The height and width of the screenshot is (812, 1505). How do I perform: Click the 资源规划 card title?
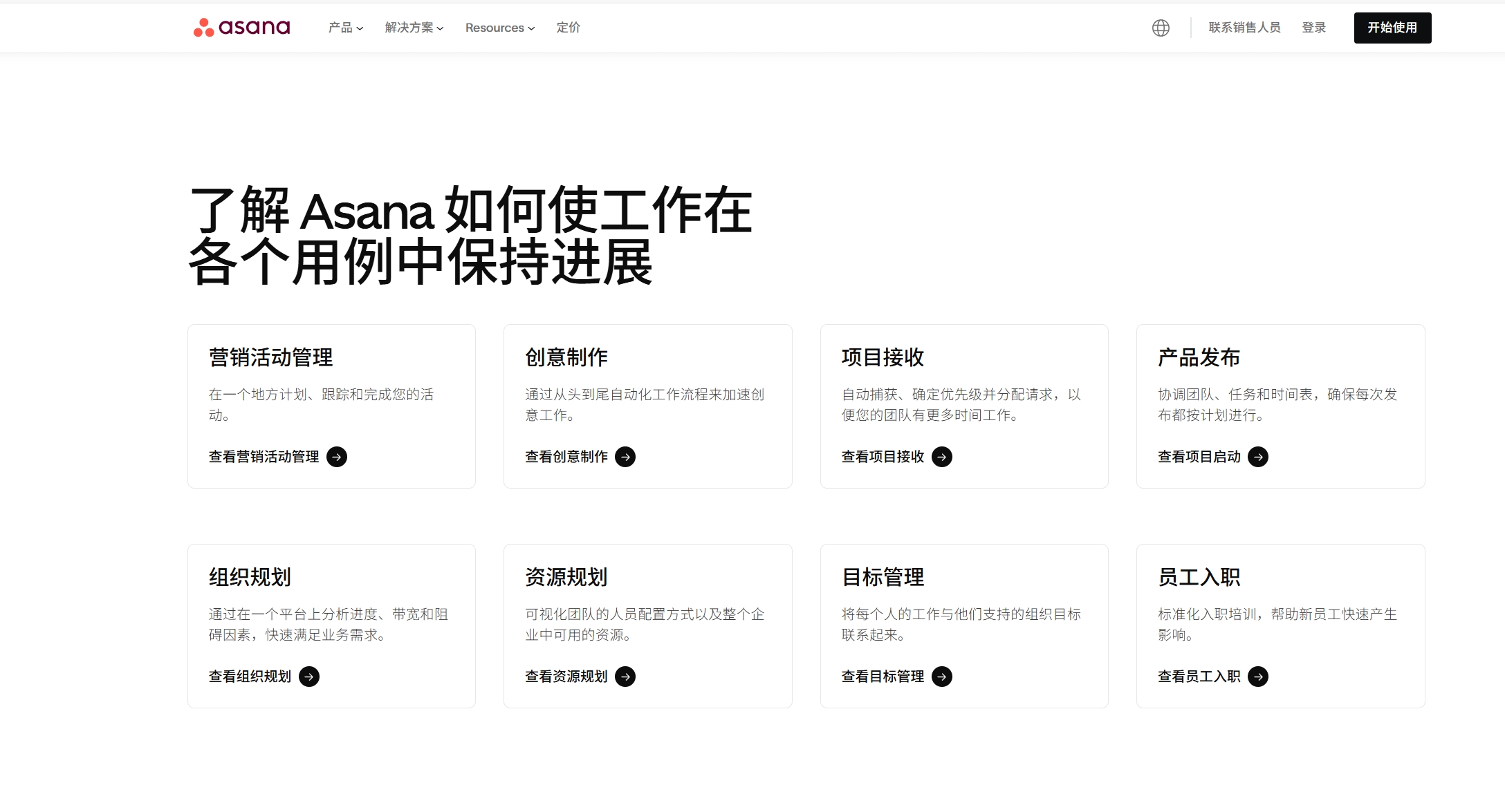pos(566,577)
